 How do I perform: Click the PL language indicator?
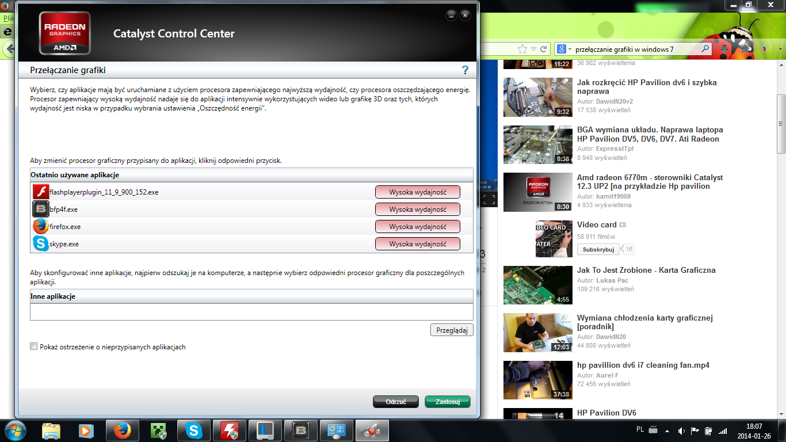click(x=640, y=429)
